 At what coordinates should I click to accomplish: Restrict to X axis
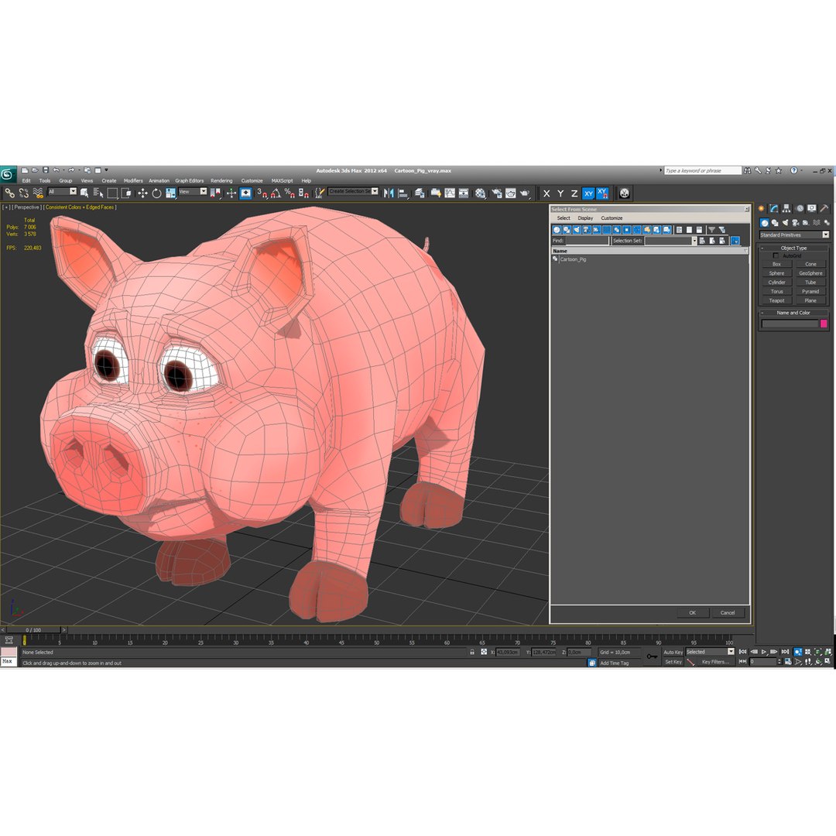pos(546,194)
